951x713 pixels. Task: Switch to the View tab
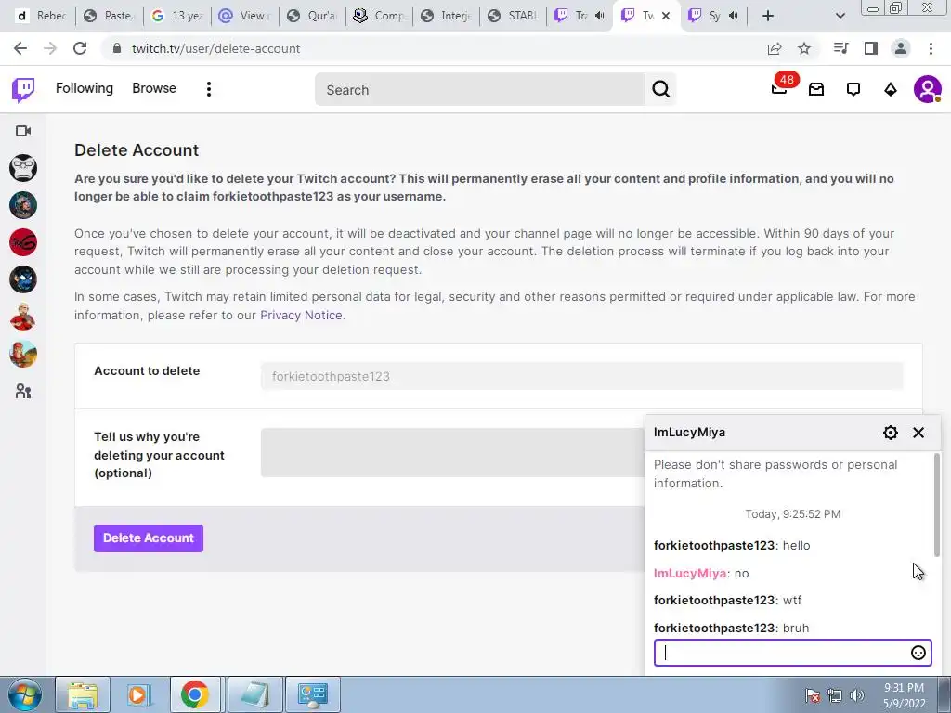point(245,16)
